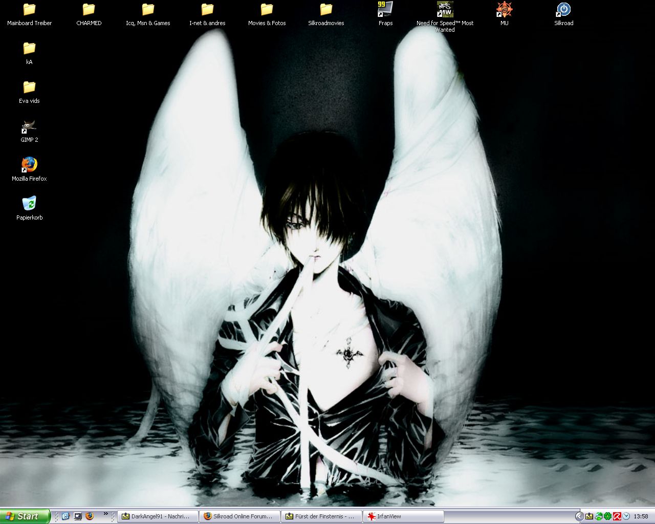Expand Quick Launch overflow chevron

[x=106, y=514]
